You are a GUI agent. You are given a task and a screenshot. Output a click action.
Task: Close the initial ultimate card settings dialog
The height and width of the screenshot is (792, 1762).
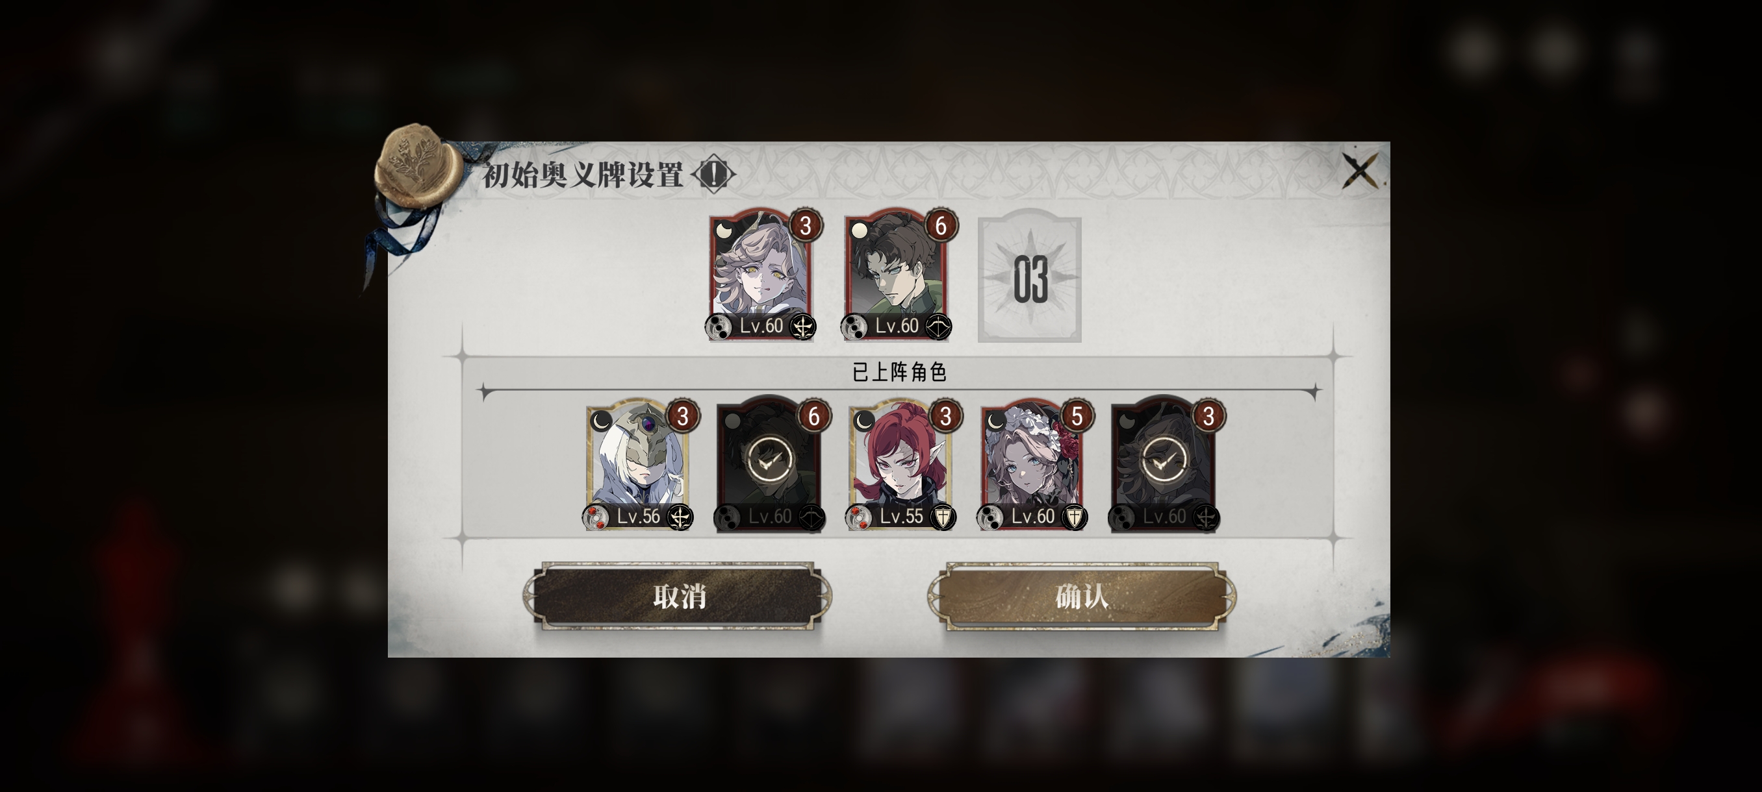point(1360,171)
